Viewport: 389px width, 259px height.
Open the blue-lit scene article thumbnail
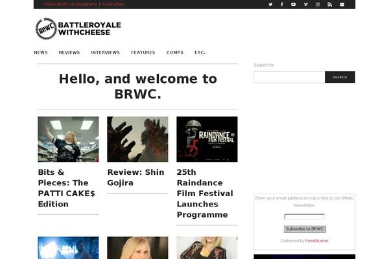[x=68, y=248]
